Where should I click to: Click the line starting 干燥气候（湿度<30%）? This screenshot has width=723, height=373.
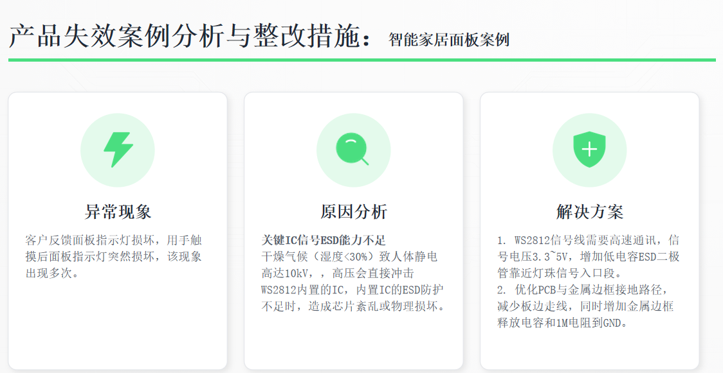349,257
